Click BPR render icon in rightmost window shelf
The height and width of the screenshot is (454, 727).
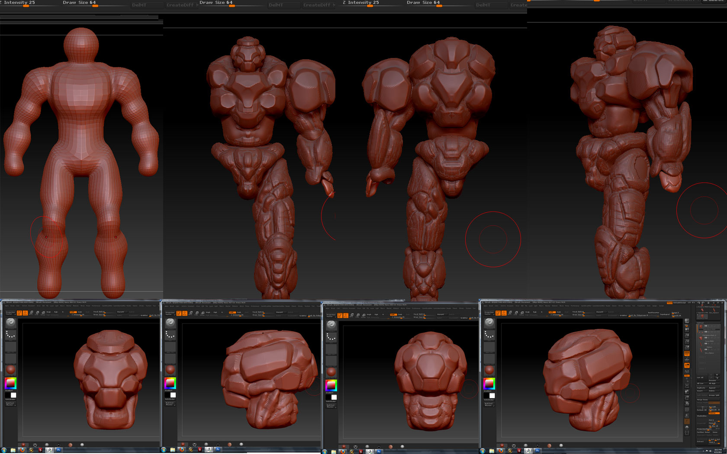pos(687,321)
